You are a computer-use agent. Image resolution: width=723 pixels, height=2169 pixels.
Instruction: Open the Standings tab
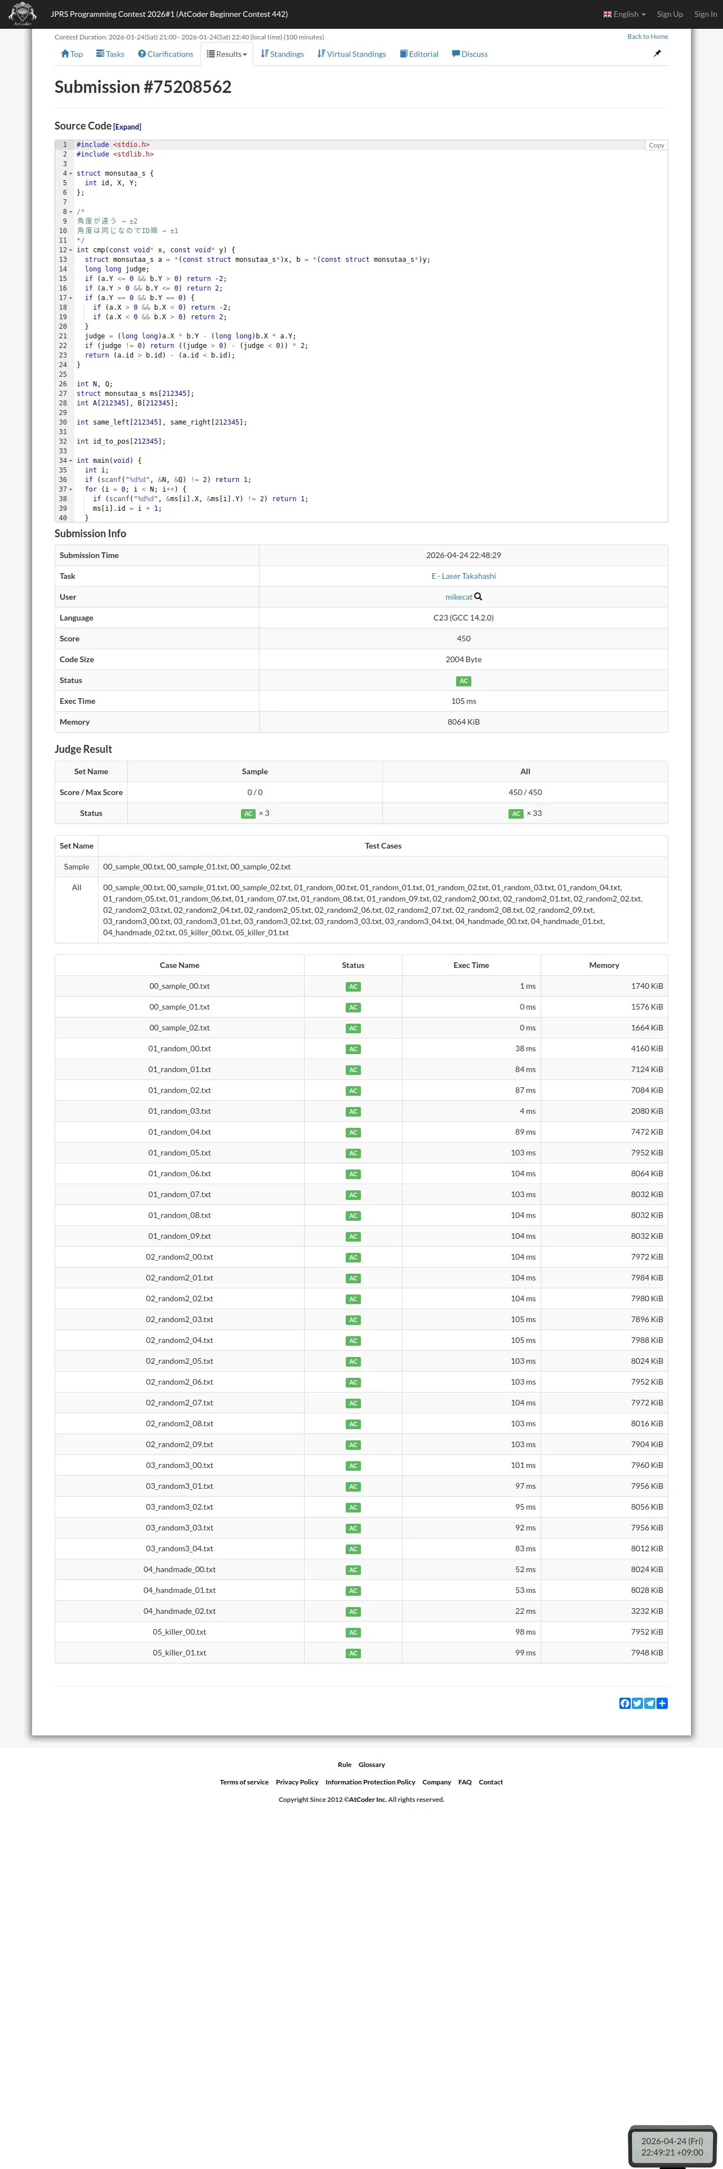[x=282, y=54]
